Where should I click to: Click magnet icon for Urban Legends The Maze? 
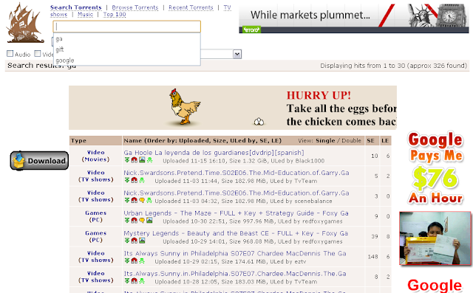(135, 221)
